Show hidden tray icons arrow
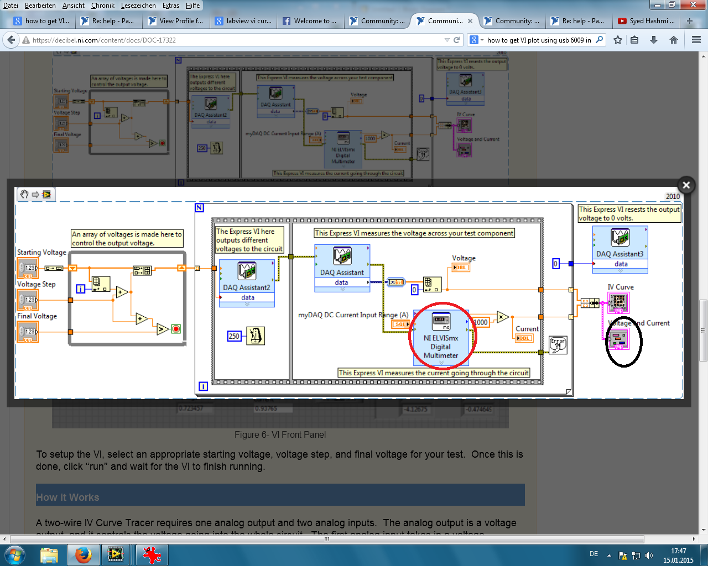 point(609,555)
